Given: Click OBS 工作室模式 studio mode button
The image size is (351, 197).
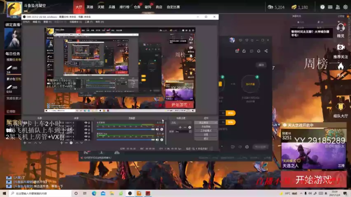Looking at the screenshot, I should [x=206, y=130].
